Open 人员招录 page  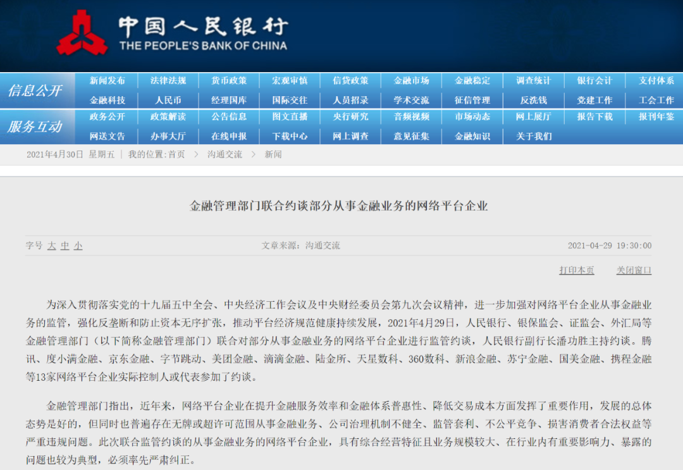pos(350,100)
